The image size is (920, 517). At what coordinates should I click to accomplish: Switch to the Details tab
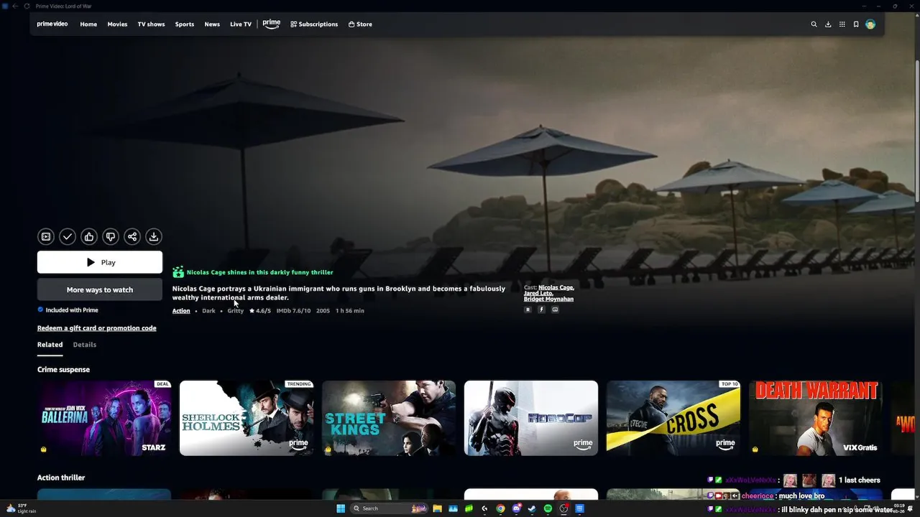pyautogui.click(x=84, y=345)
